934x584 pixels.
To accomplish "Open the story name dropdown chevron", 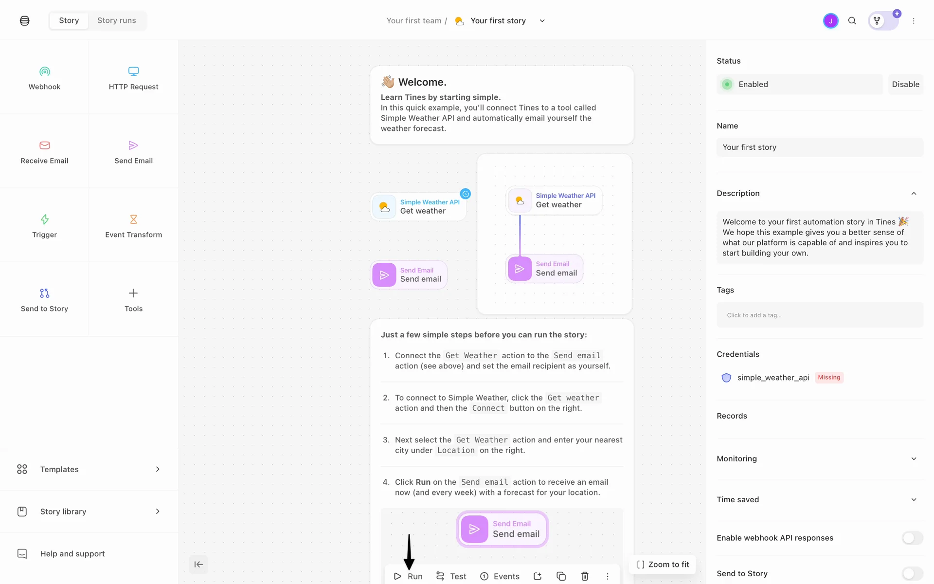I will [542, 21].
